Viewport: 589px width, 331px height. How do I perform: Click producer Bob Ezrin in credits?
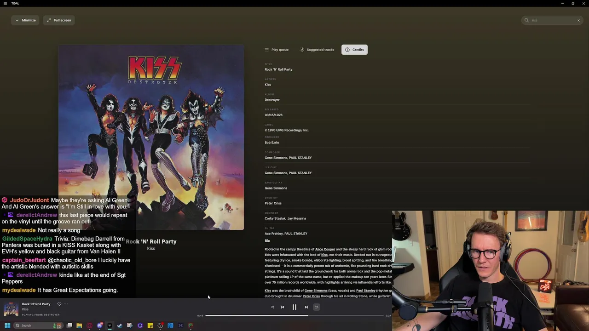coord(271,143)
